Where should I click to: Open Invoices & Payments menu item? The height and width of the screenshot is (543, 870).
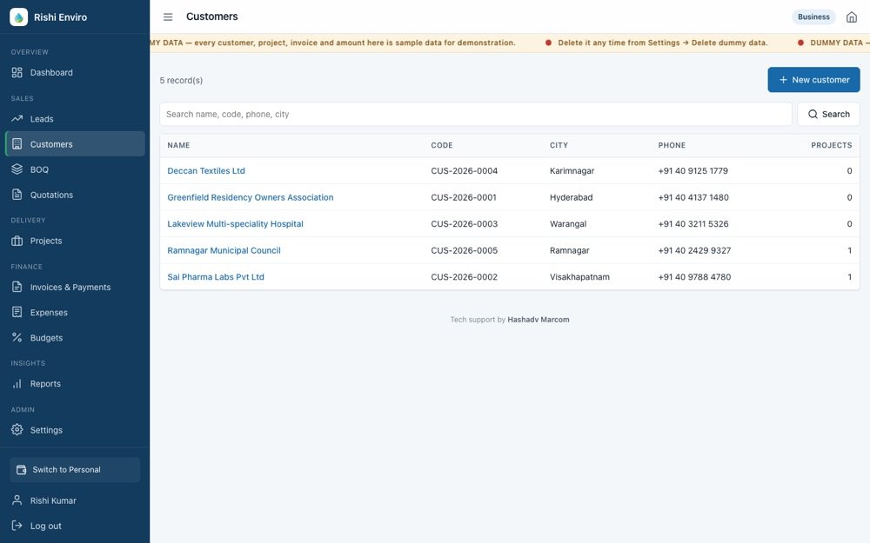[x=75, y=287]
